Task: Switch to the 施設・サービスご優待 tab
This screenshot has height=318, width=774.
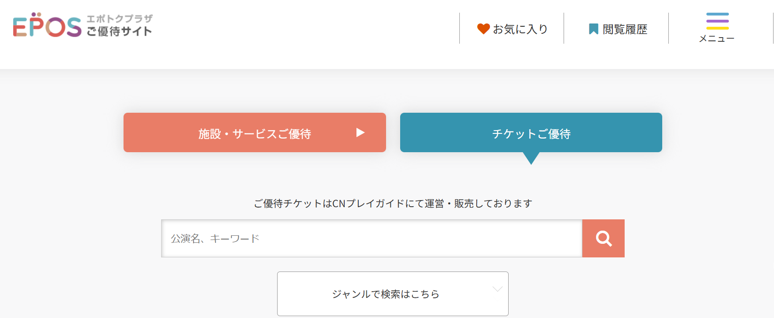Action: pos(255,133)
